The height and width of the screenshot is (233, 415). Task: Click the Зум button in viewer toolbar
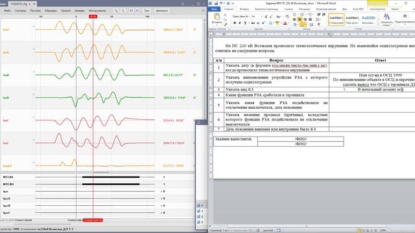tap(147, 11)
